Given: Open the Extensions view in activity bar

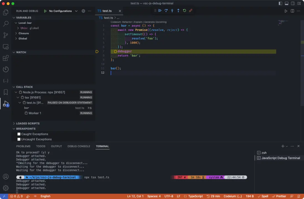Looking at the screenshot, I should point(6,58).
